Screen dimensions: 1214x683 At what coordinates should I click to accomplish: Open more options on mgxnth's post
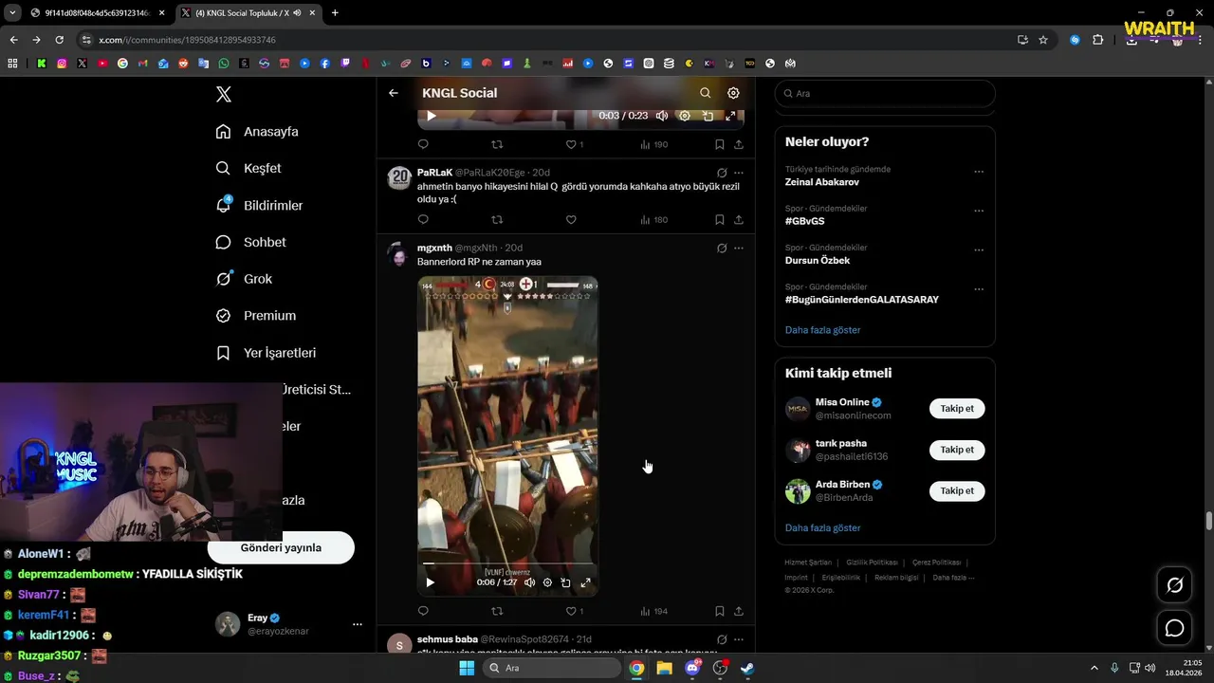[739, 248]
